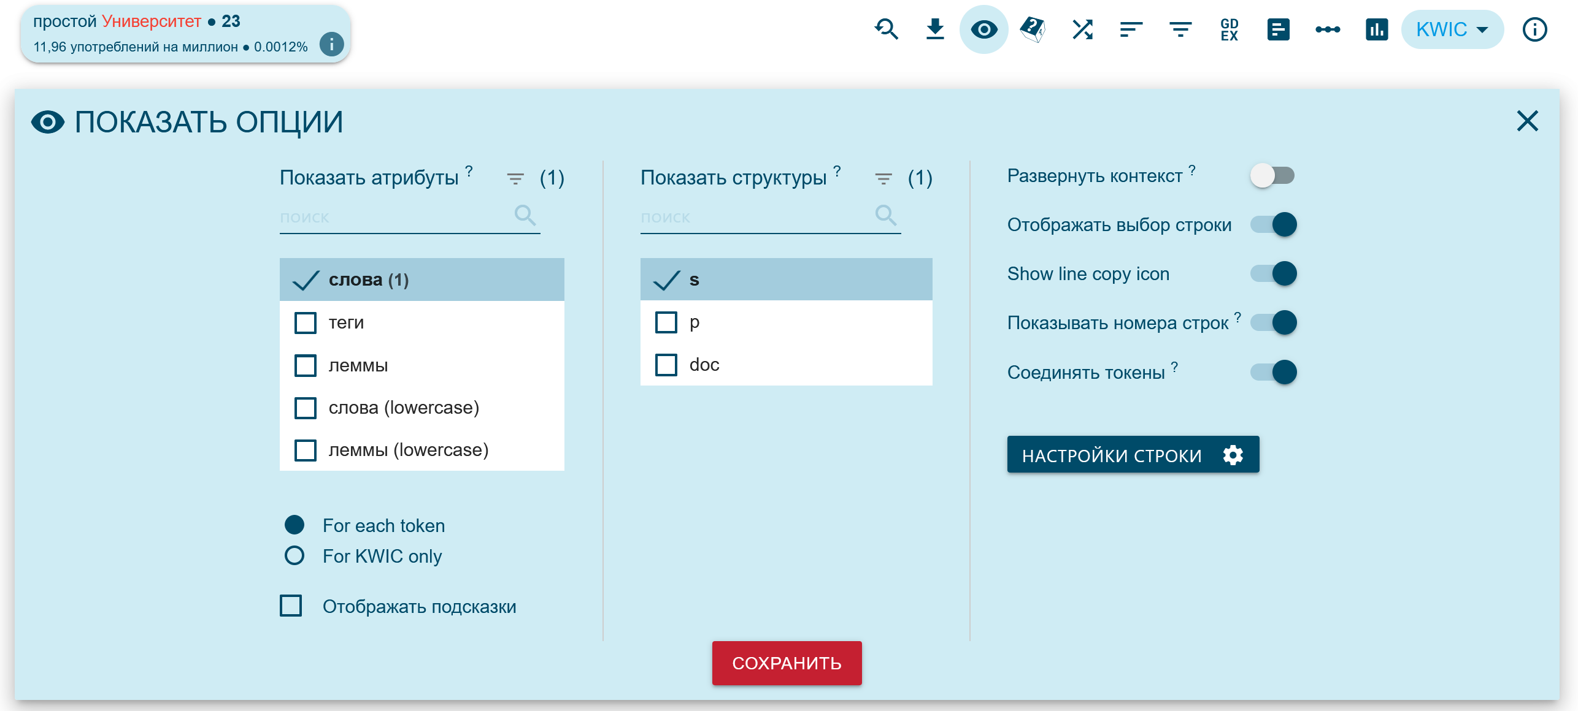Enable the p structure checkbox
Screen dimensions: 1578x711
tap(665, 322)
